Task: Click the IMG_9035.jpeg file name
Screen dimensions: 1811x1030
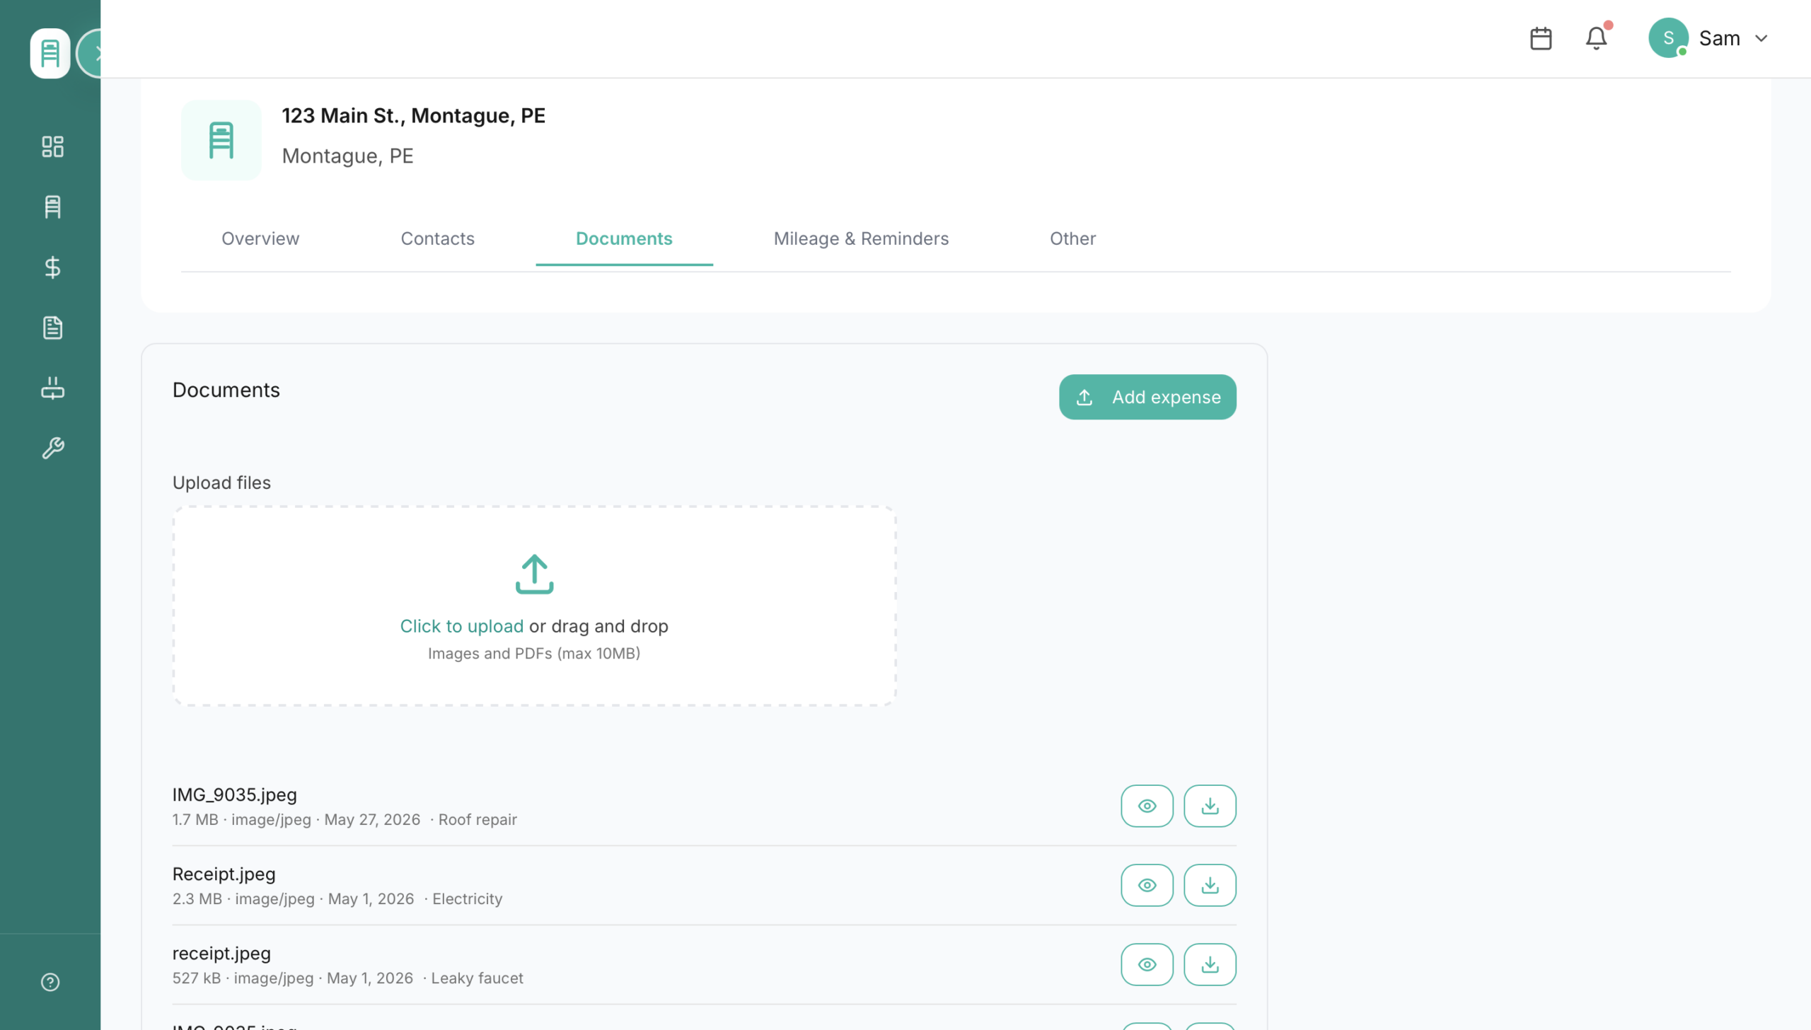Action: coord(235,794)
